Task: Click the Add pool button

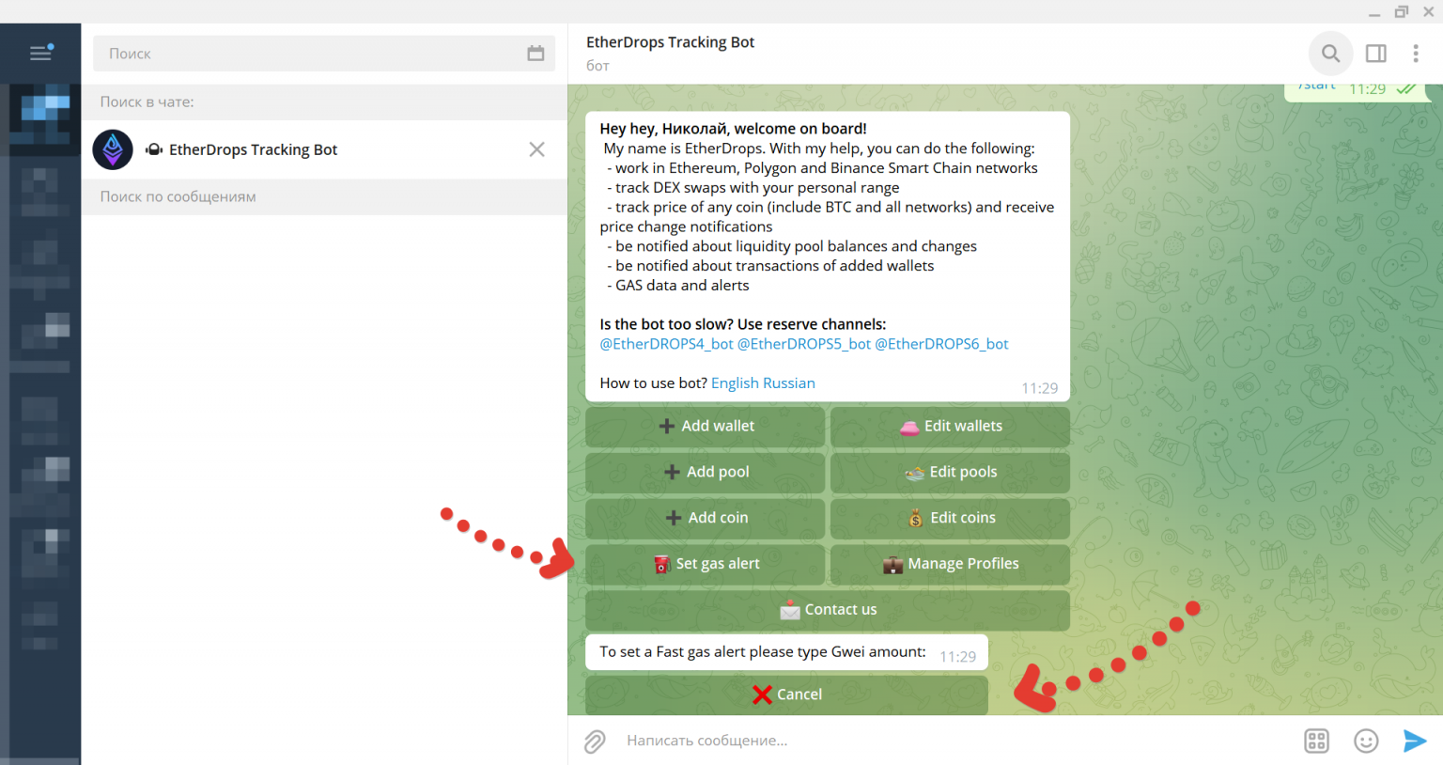Action: 706,473
